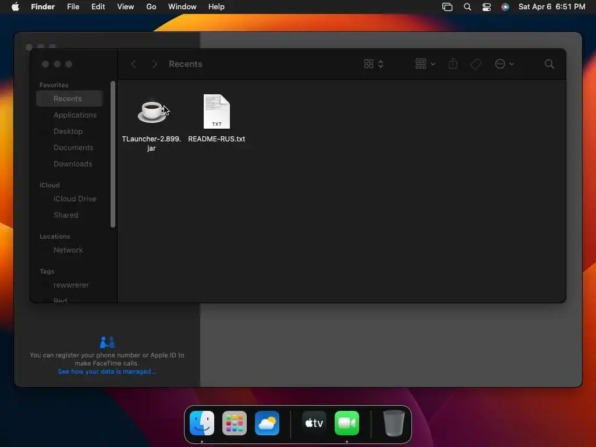Click the README-RUS.txt file name
The image size is (596, 447).
pos(217,139)
